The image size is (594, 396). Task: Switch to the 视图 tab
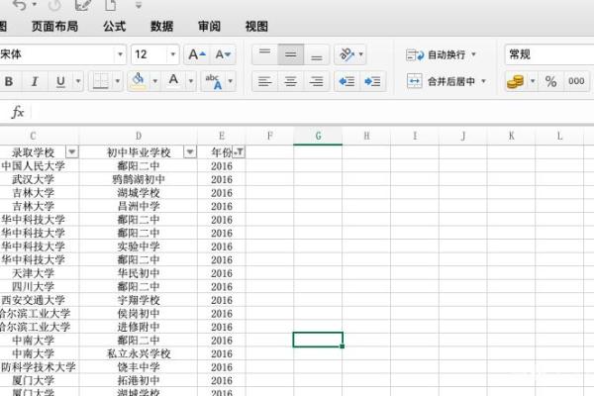pos(256,26)
